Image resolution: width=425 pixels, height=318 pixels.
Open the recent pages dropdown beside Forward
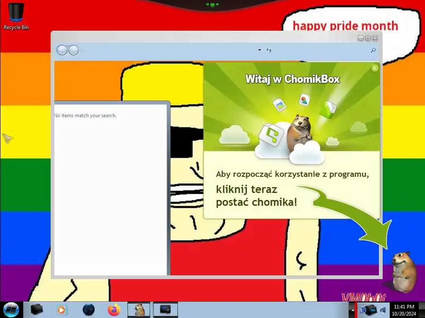82,50
